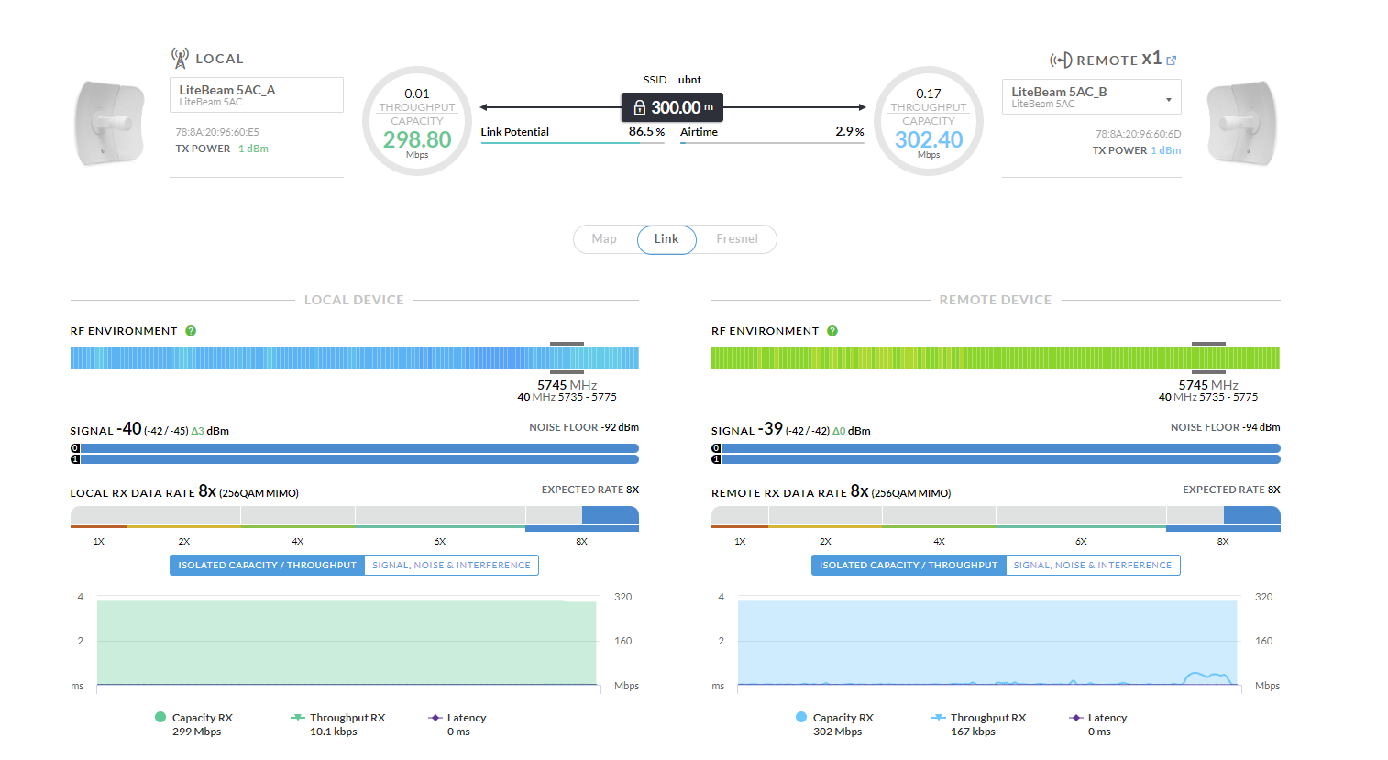Click local RF Environment help icon
This screenshot has width=1388, height=760.
point(191,331)
